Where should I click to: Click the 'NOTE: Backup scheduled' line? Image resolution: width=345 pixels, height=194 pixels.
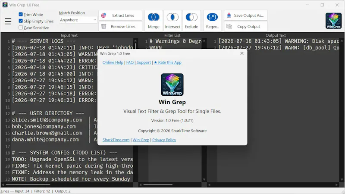click(x=71, y=179)
